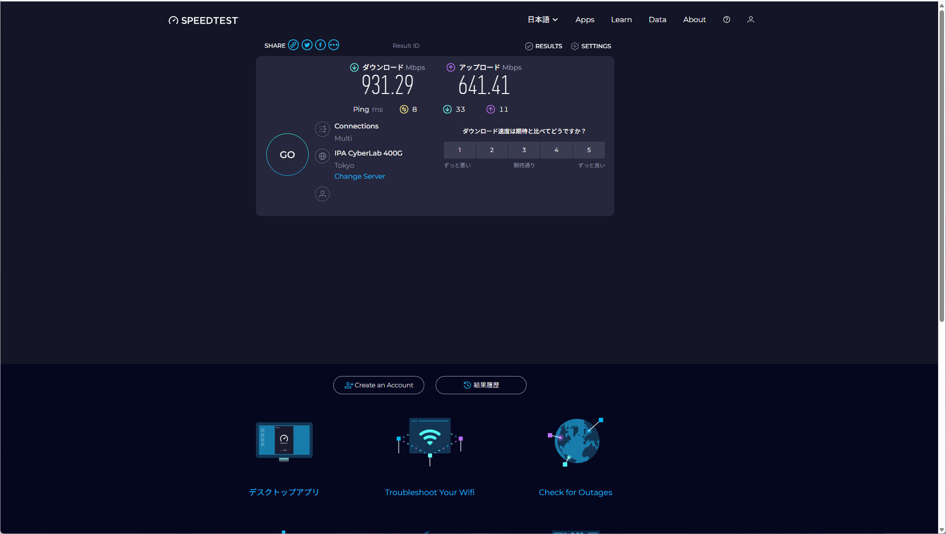Viewport: 946px width, 534px height.
Task: Open the Apps menu
Action: (585, 20)
